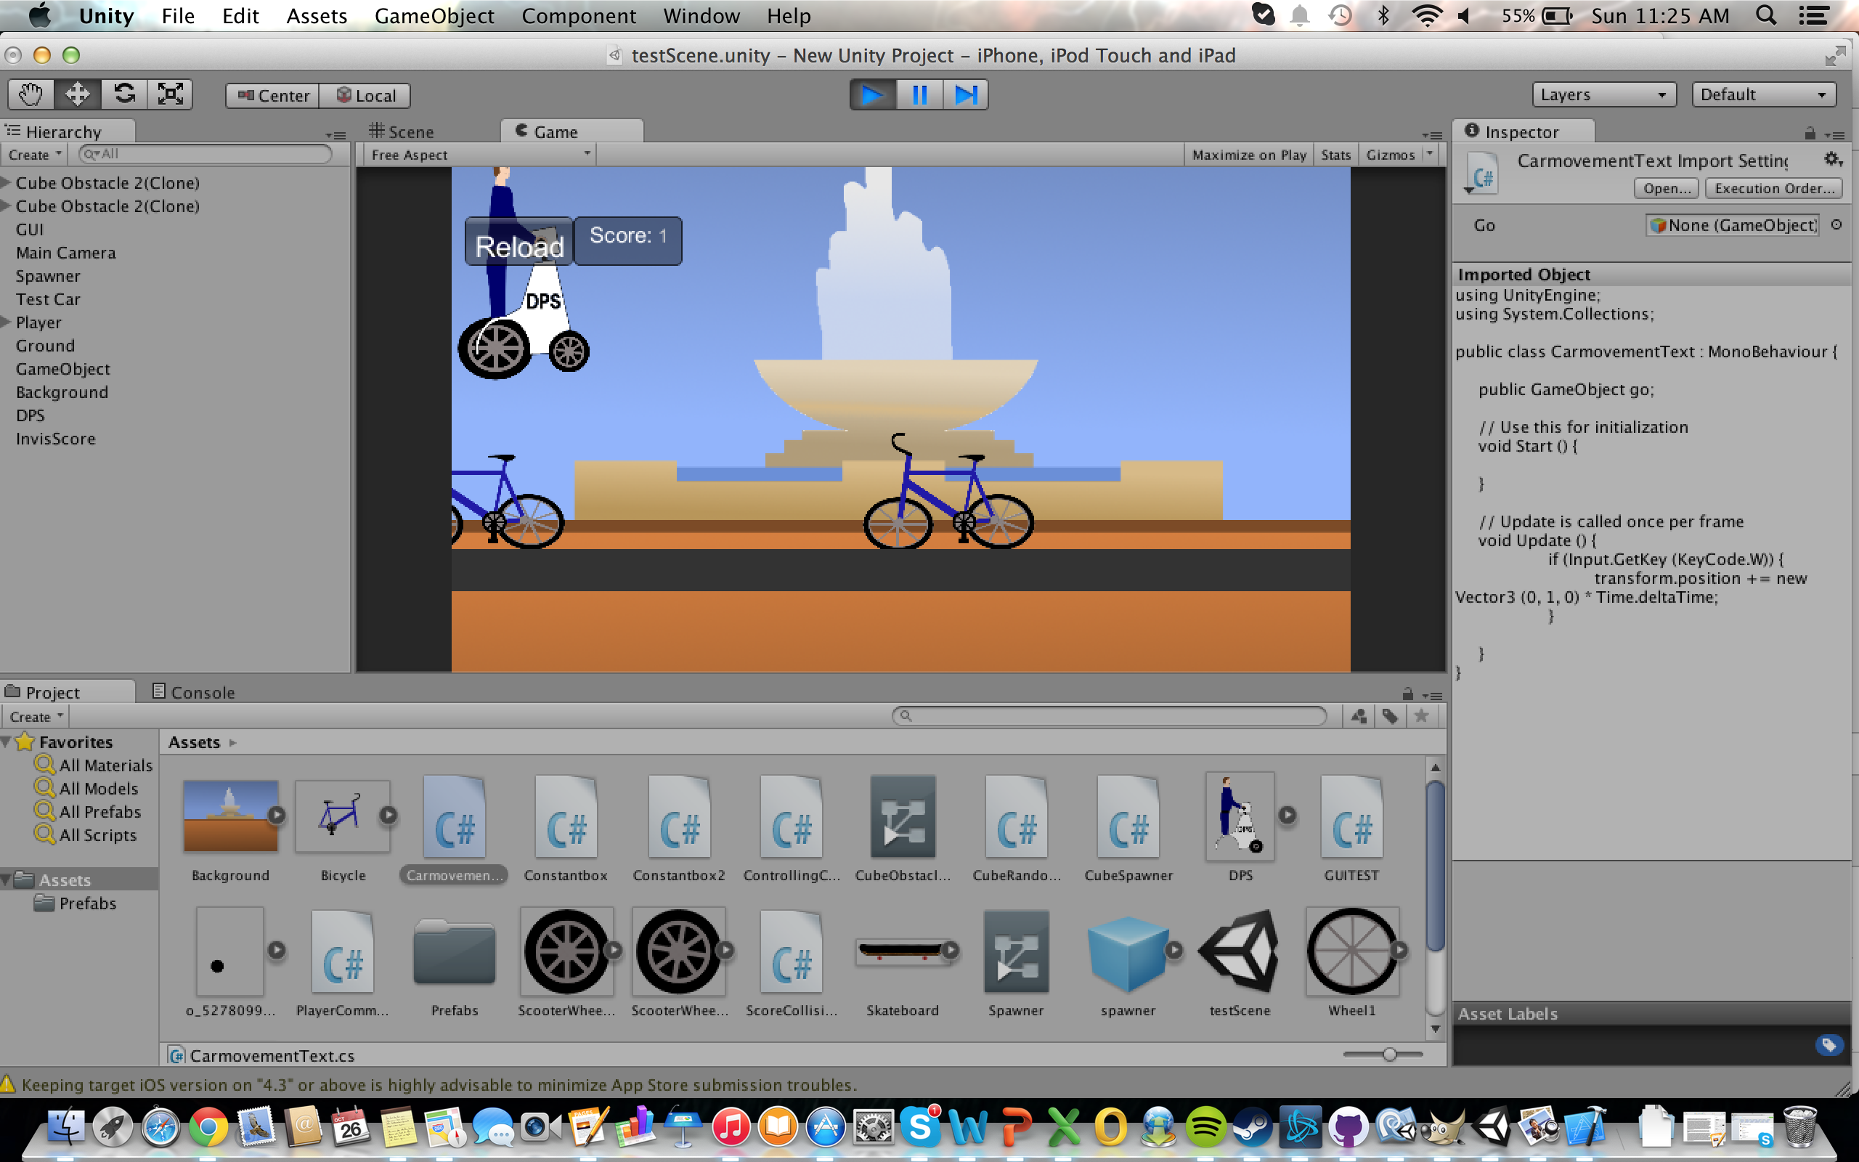Open Inspector gear settings icon
This screenshot has height=1162, width=1859.
pyautogui.click(x=1832, y=159)
